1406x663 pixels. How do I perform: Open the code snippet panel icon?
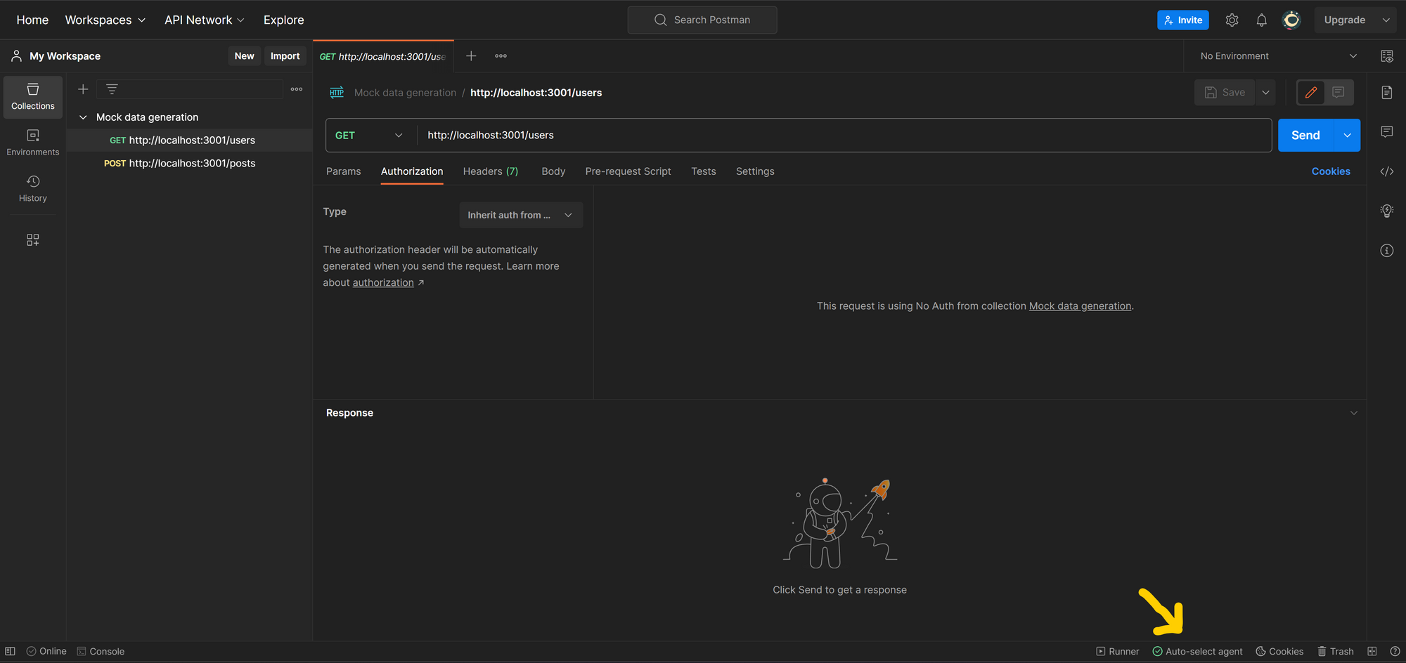[x=1386, y=171]
